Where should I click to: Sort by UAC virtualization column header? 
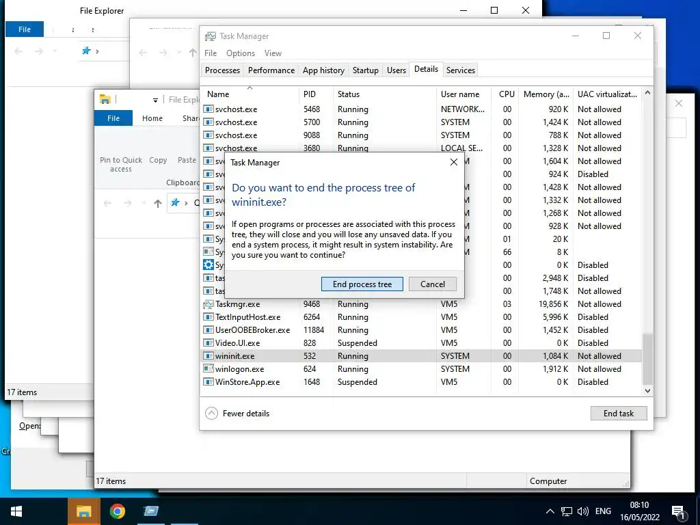pos(607,94)
